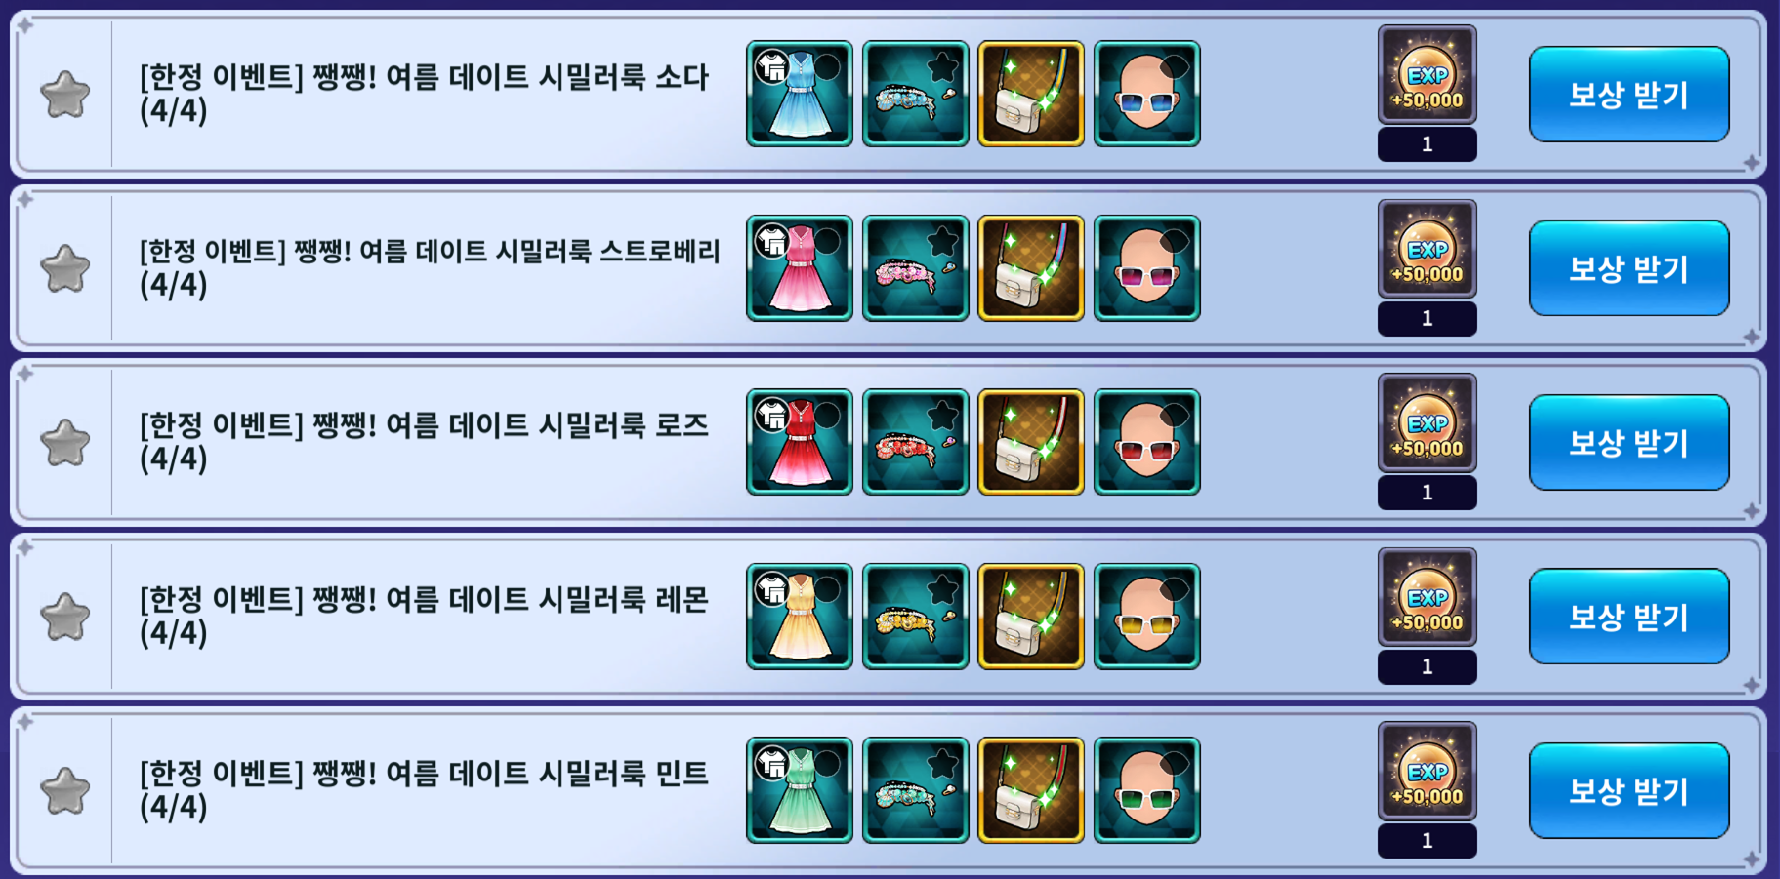View EXP +50,000 reward in 스트로베리 row
Image resolution: width=1780 pixels, height=879 pixels.
(1428, 250)
